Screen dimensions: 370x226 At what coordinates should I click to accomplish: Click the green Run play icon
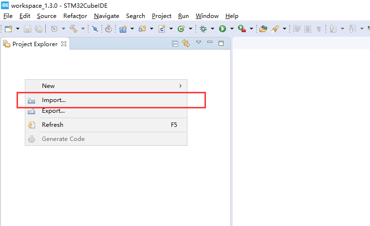tap(222, 29)
